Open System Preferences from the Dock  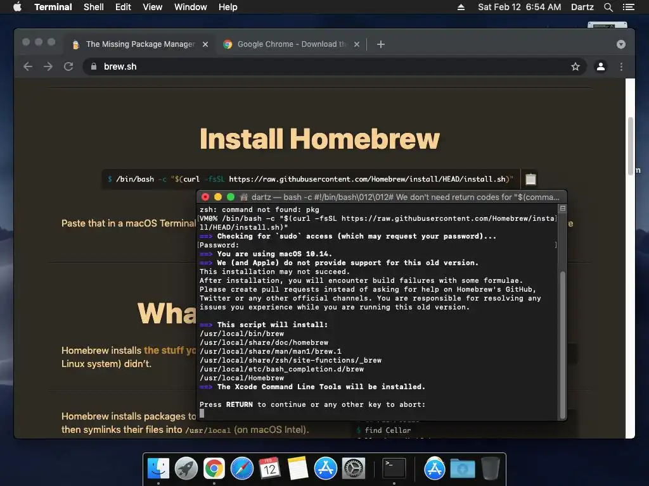(x=354, y=468)
